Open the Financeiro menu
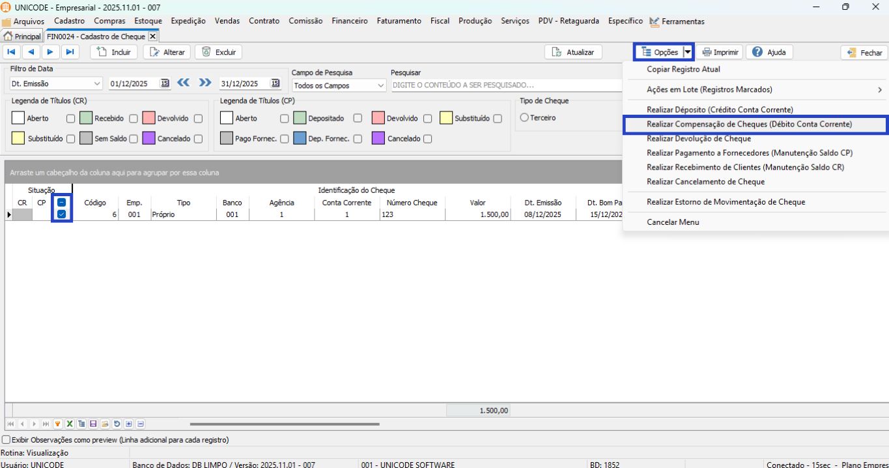 pos(349,21)
